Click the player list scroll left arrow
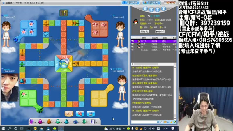233x131 pixels. 132,64
